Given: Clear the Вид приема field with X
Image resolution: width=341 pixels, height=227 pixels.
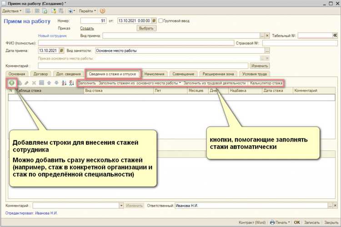Looking at the screenshot, I should pyautogui.click(x=267, y=35).
